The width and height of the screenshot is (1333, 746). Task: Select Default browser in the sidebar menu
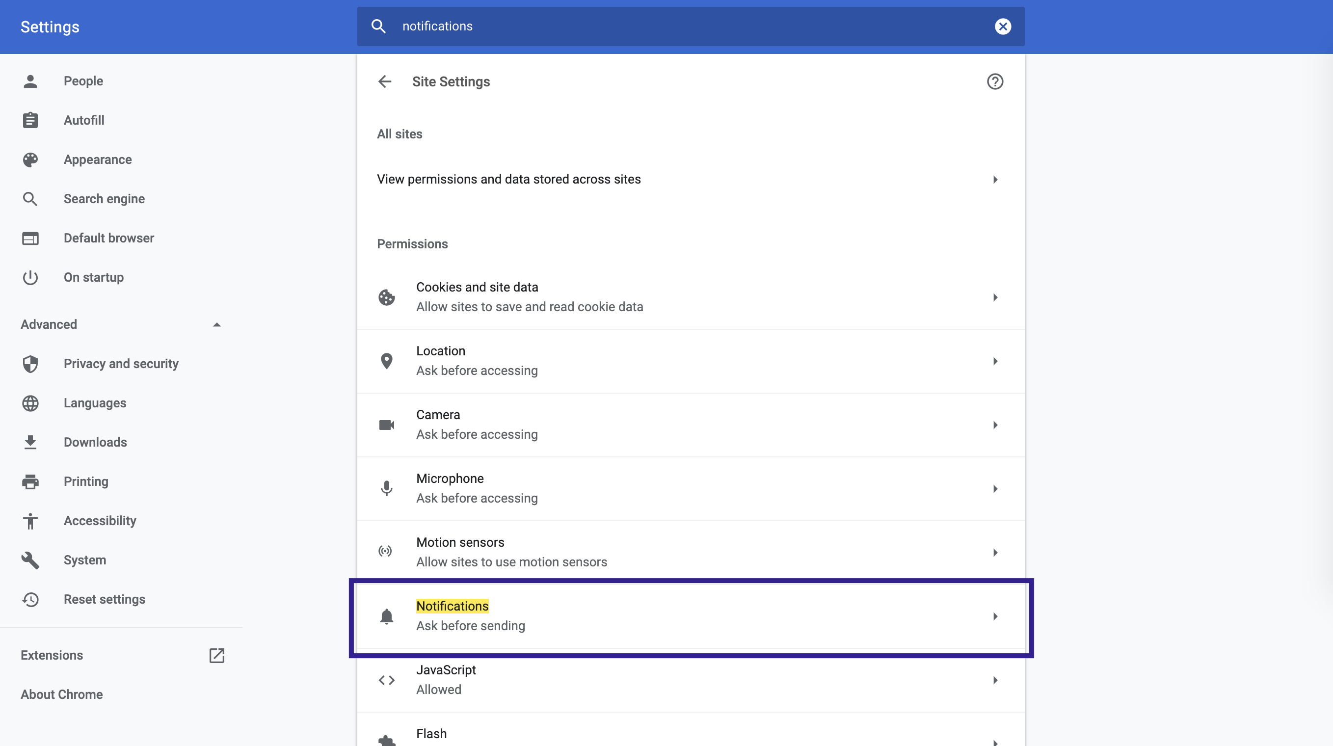tap(108, 239)
